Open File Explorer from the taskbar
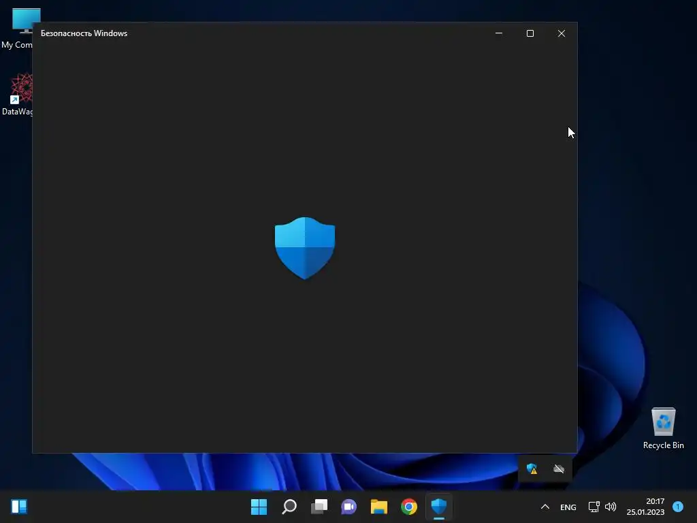Screen dimensions: 697x523 pyautogui.click(x=379, y=507)
